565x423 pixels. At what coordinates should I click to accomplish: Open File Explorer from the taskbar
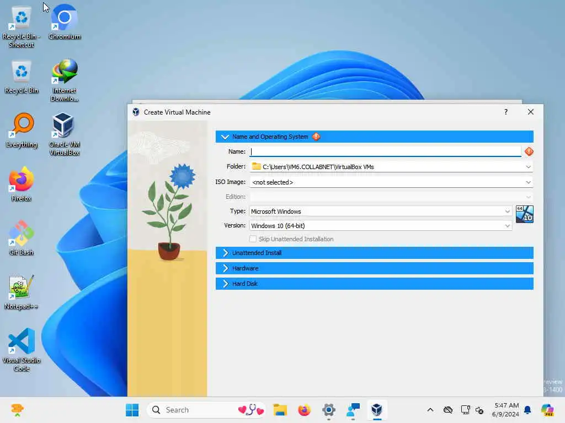pos(280,410)
